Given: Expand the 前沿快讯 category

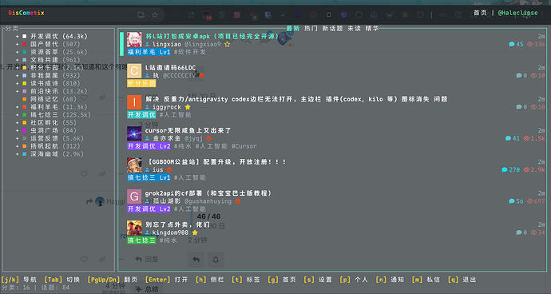Looking at the screenshot, I should point(17,91).
